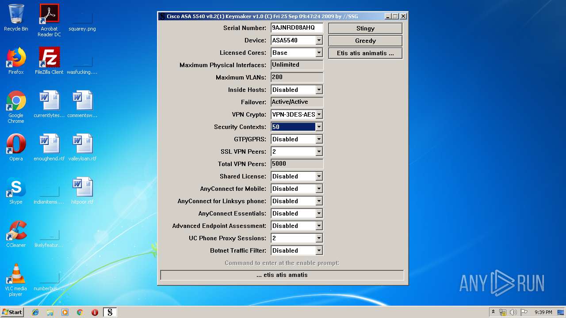Select commentsw document icon

82,104
